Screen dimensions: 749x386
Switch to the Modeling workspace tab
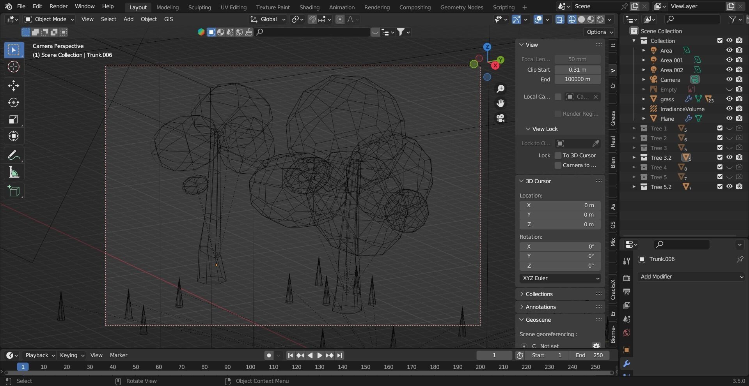[167, 7]
